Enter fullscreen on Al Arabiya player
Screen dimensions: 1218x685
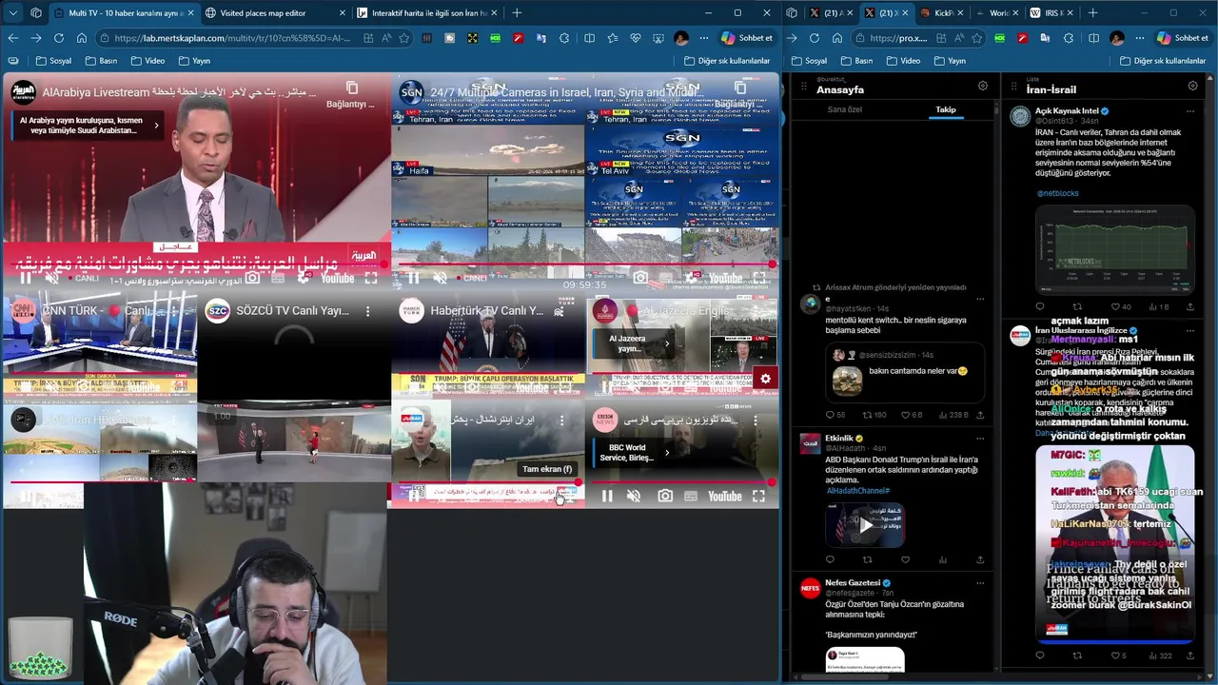(x=371, y=279)
